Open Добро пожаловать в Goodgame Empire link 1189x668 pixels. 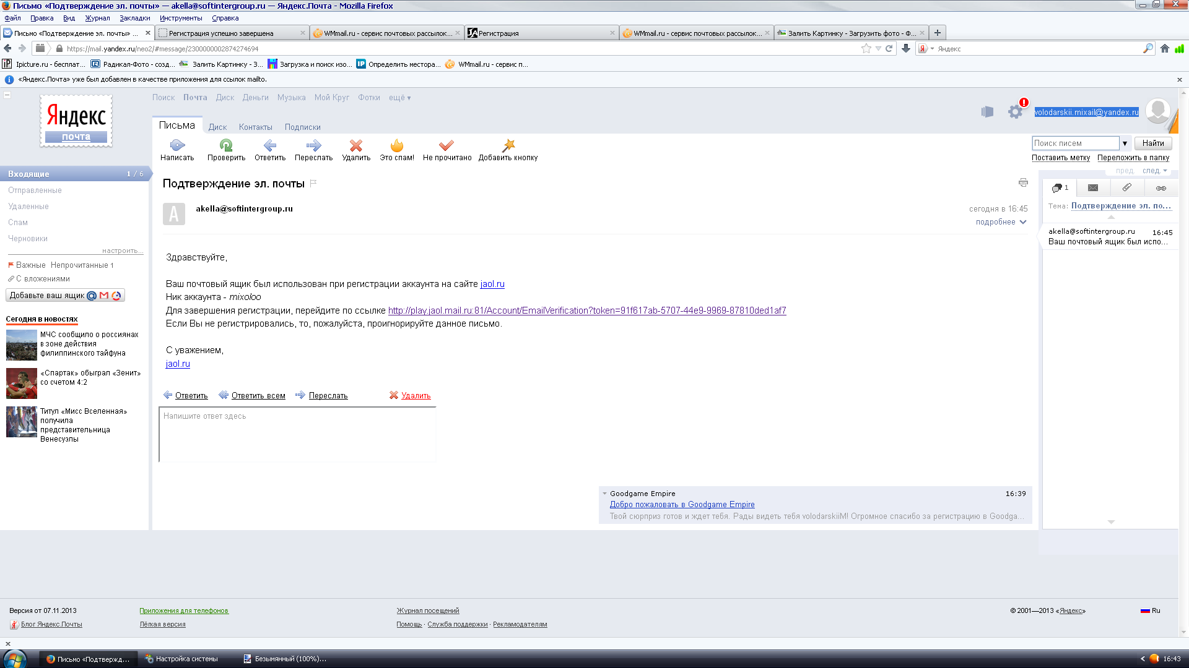(682, 505)
